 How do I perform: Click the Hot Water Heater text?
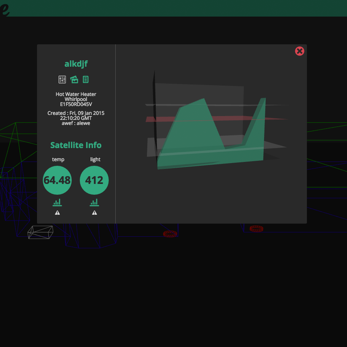pos(76,94)
